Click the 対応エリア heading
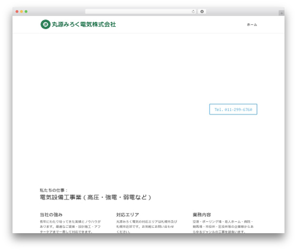This screenshot has width=297, height=251. (128, 215)
